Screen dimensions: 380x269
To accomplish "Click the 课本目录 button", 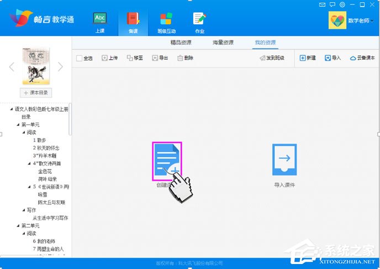I will 36,93.
